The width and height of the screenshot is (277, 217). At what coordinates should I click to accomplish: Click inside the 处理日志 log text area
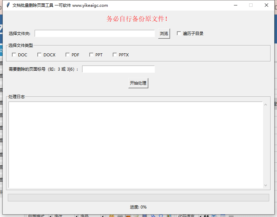(x=135, y=145)
